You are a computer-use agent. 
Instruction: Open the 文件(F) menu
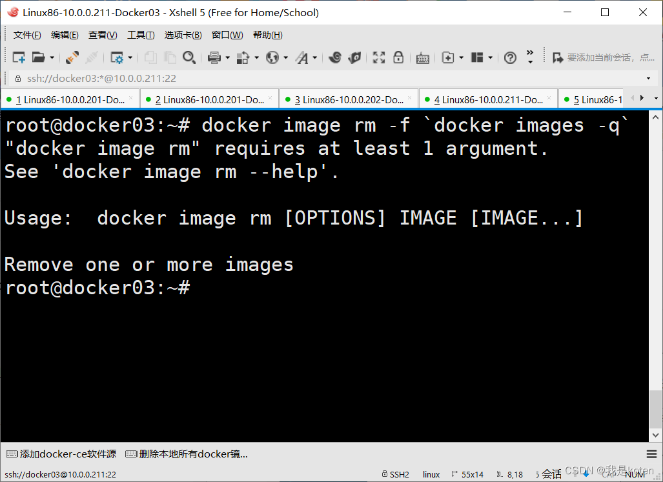click(x=27, y=35)
